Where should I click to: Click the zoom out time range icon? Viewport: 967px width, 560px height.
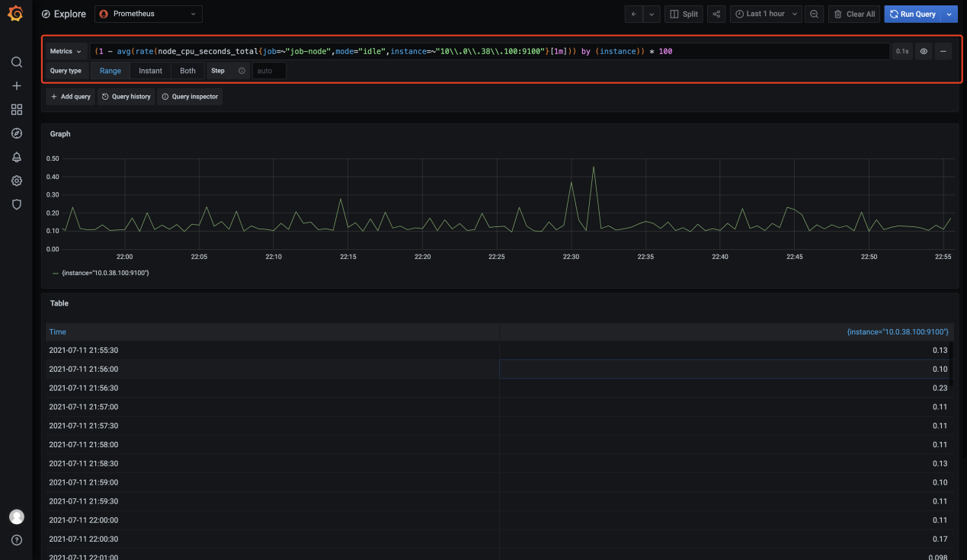[815, 14]
